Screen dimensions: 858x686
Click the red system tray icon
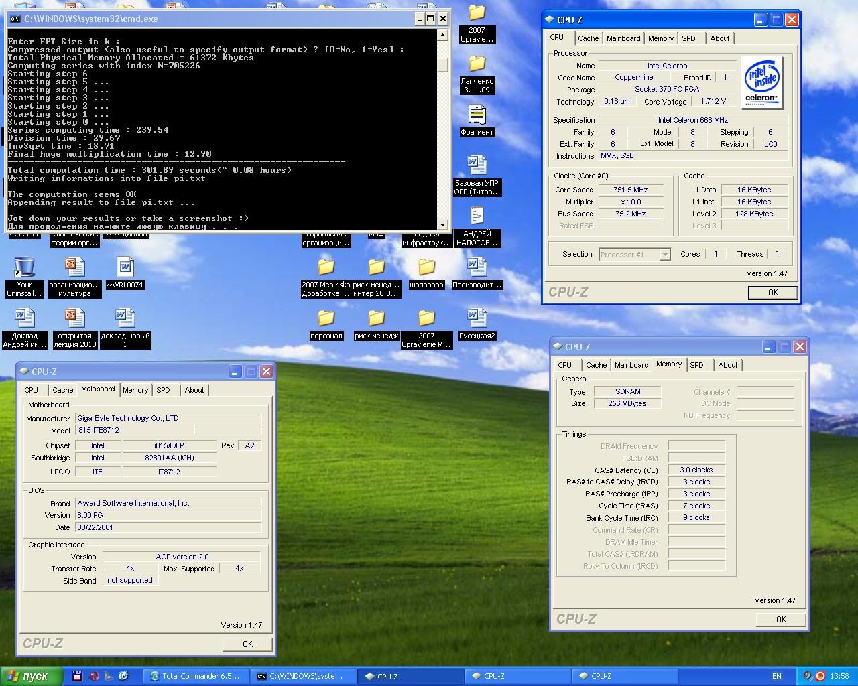[820, 676]
